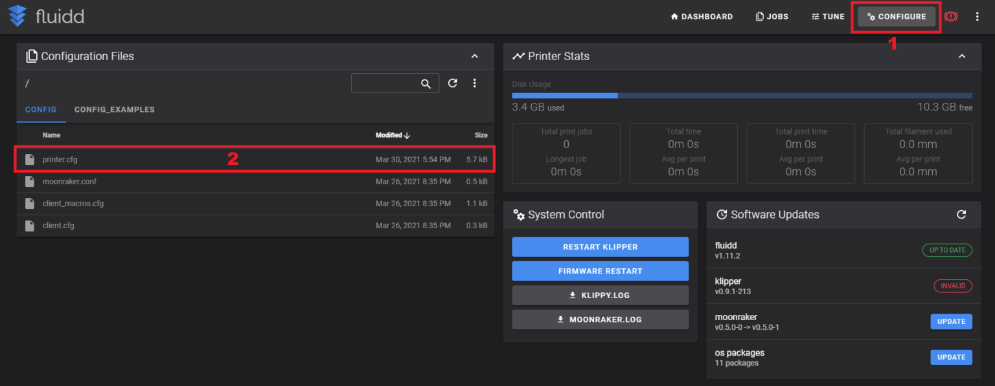Image resolution: width=995 pixels, height=386 pixels.
Task: Open the Configuration Files overflow menu
Action: pos(474,83)
